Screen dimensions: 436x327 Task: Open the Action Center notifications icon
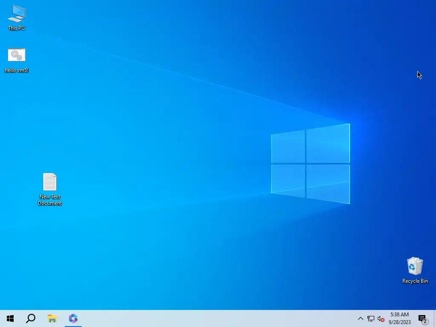(x=423, y=319)
